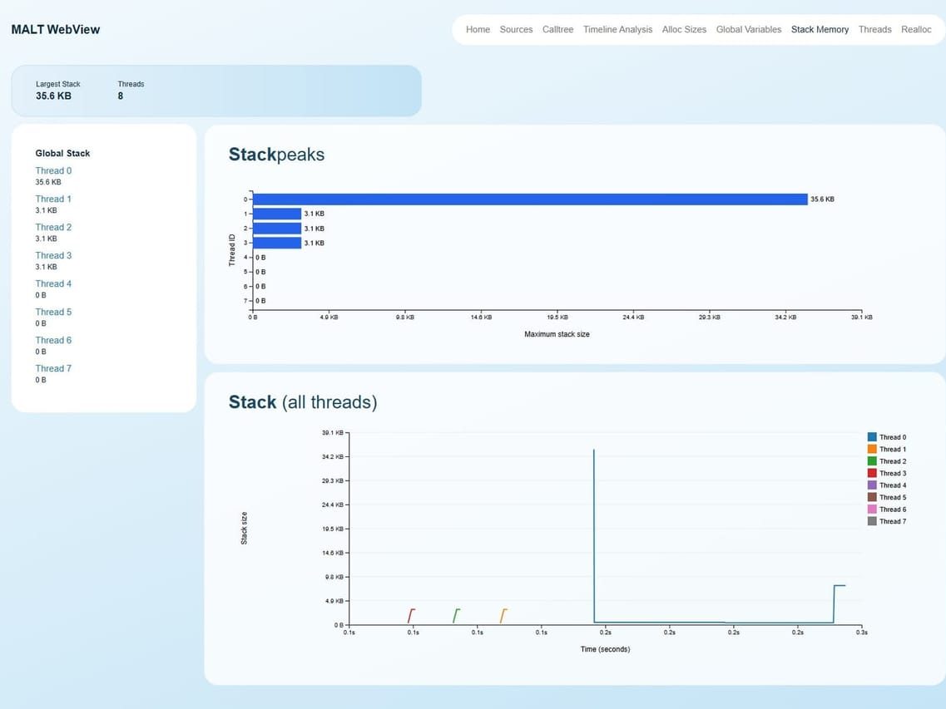The image size is (946, 709).
Task: Hide Thread 4 series via the legend
Action: 890,485
